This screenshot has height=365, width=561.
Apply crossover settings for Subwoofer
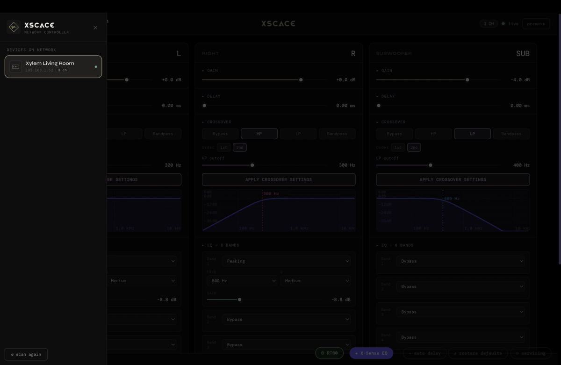coord(453,179)
